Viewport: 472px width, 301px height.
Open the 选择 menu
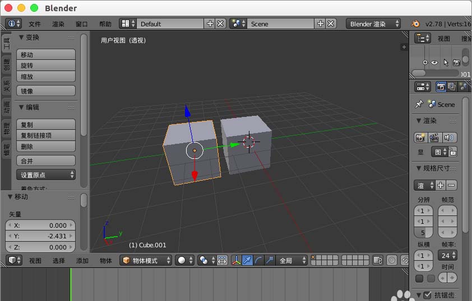pyautogui.click(x=59, y=261)
